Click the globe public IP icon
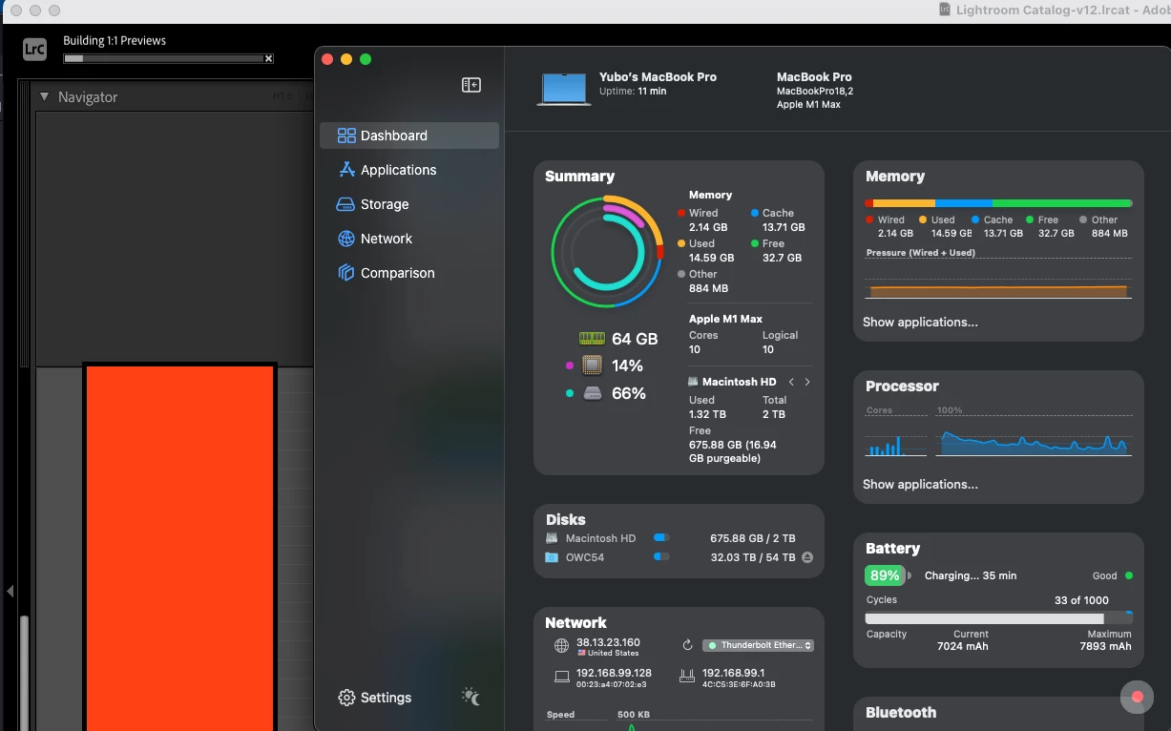Viewport: 1171px width, 731px height. tap(561, 646)
